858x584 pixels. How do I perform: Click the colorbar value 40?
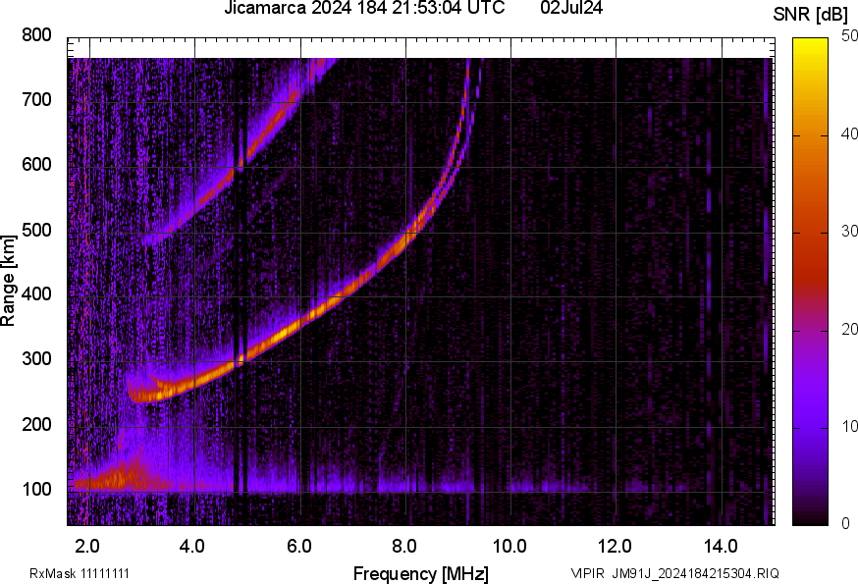[849, 133]
